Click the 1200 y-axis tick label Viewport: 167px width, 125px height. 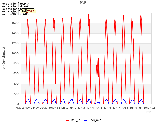click(x=15, y=43)
